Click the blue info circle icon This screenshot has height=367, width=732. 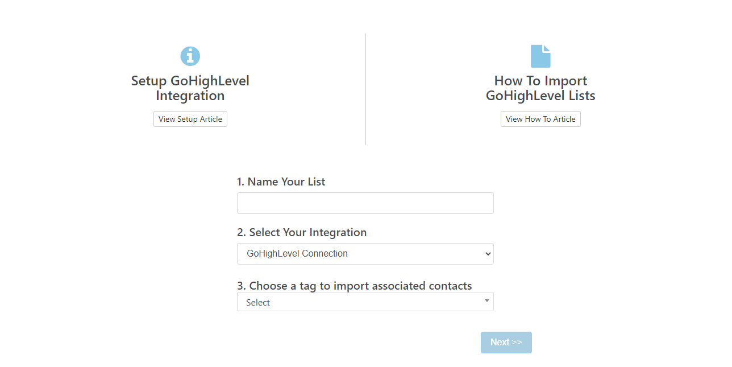pos(190,56)
